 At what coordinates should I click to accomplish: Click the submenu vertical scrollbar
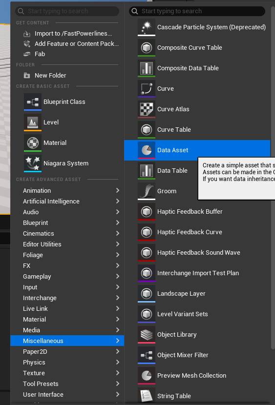273,178
